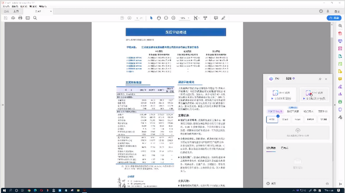Image resolution: width=345 pixels, height=193 pixels.
Task: Expand the left navigation pane arrow
Action: click(x=3, y=105)
